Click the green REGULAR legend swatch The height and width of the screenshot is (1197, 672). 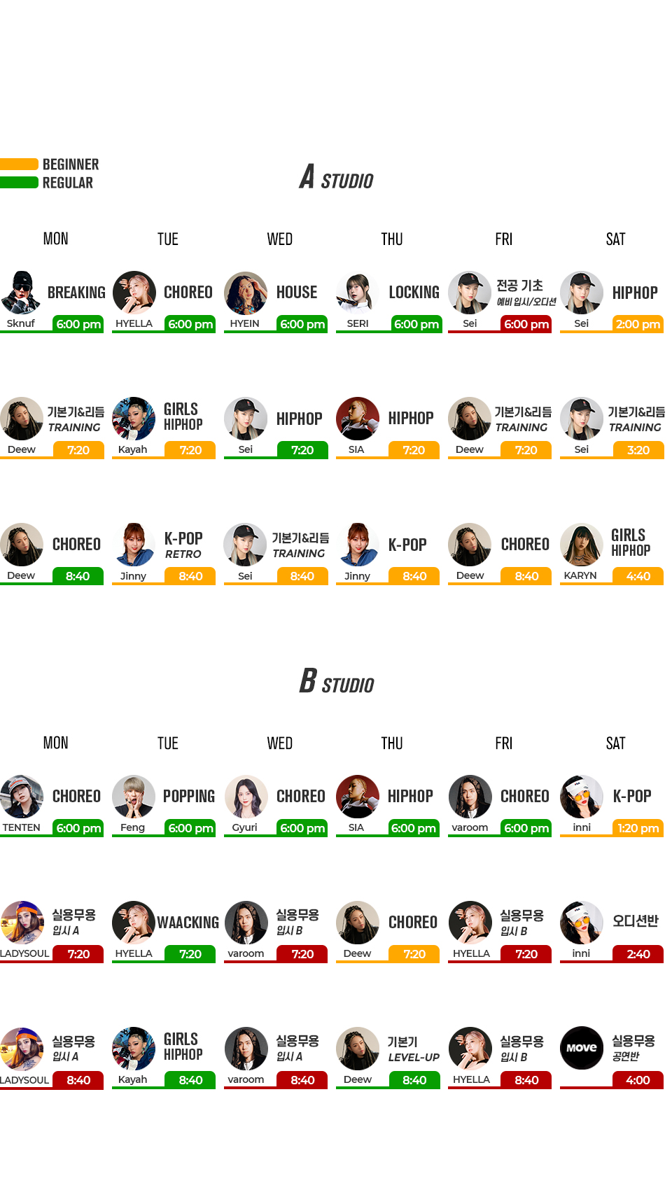click(19, 183)
